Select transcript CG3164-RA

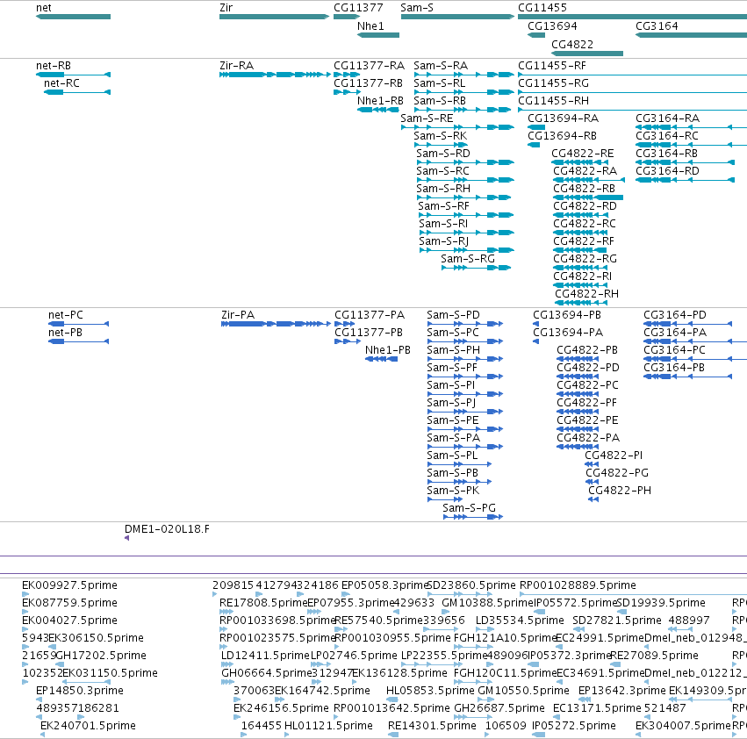(692, 127)
